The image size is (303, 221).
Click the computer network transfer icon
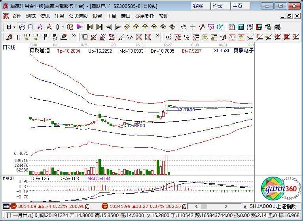click(x=277, y=27)
